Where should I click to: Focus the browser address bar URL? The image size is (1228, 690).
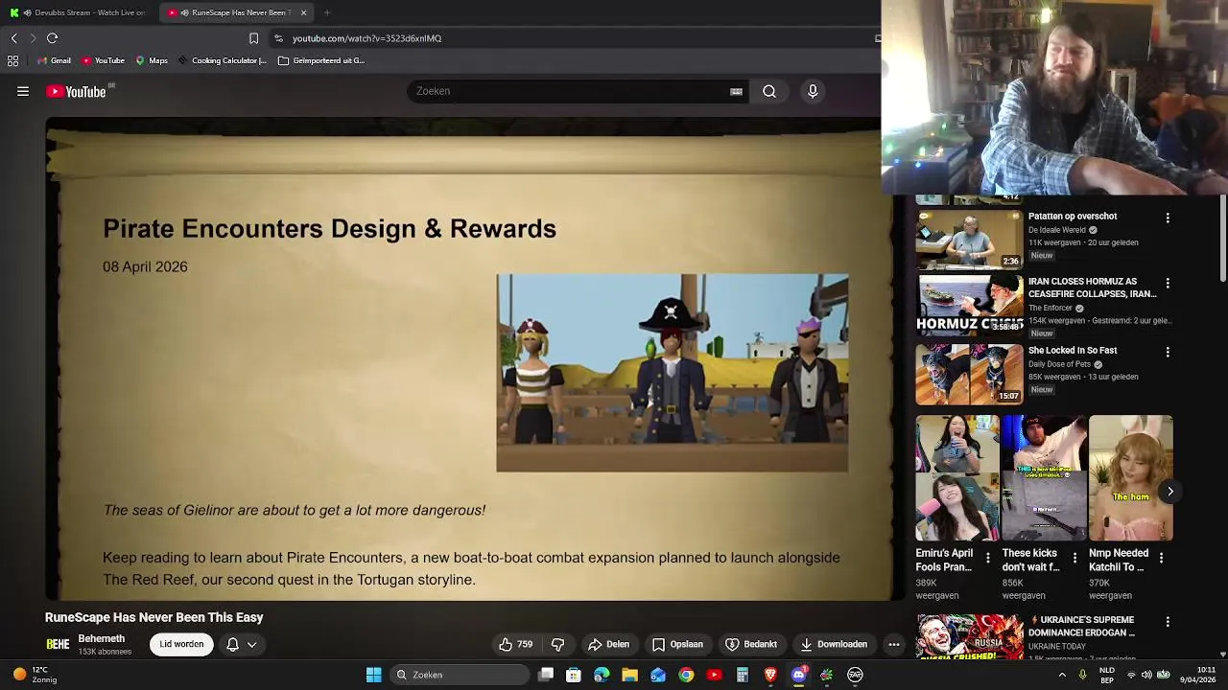point(367,38)
